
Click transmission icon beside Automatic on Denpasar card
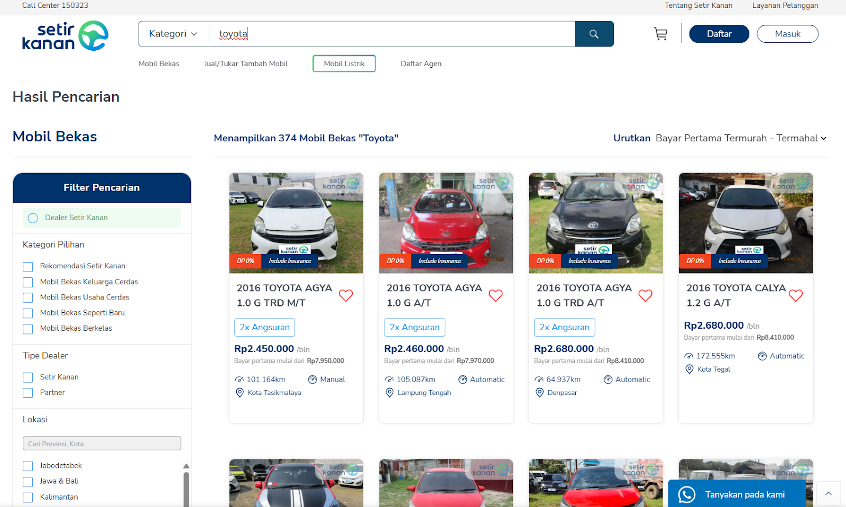click(608, 379)
